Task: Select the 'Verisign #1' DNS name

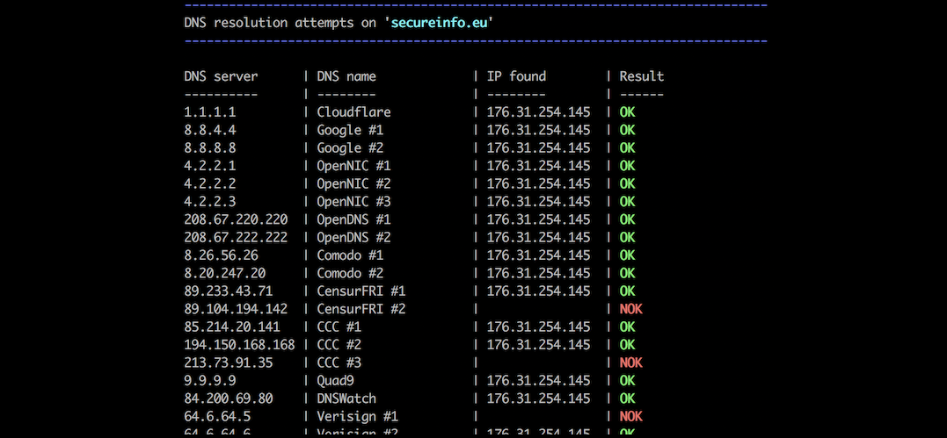Action: 358,416
